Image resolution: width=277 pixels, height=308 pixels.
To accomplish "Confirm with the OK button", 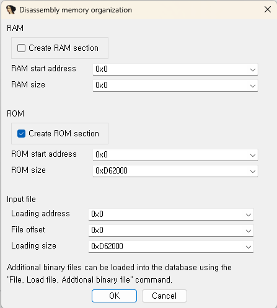I will pos(114,296).
